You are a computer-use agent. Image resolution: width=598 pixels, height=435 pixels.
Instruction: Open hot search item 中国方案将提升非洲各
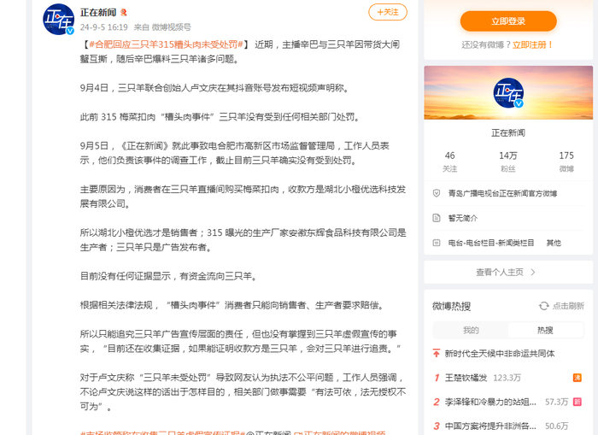tap(490, 426)
